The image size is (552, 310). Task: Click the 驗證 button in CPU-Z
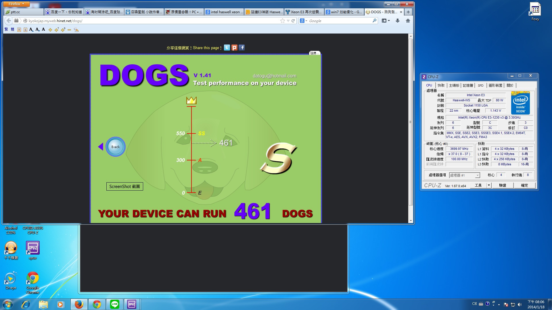click(x=502, y=185)
